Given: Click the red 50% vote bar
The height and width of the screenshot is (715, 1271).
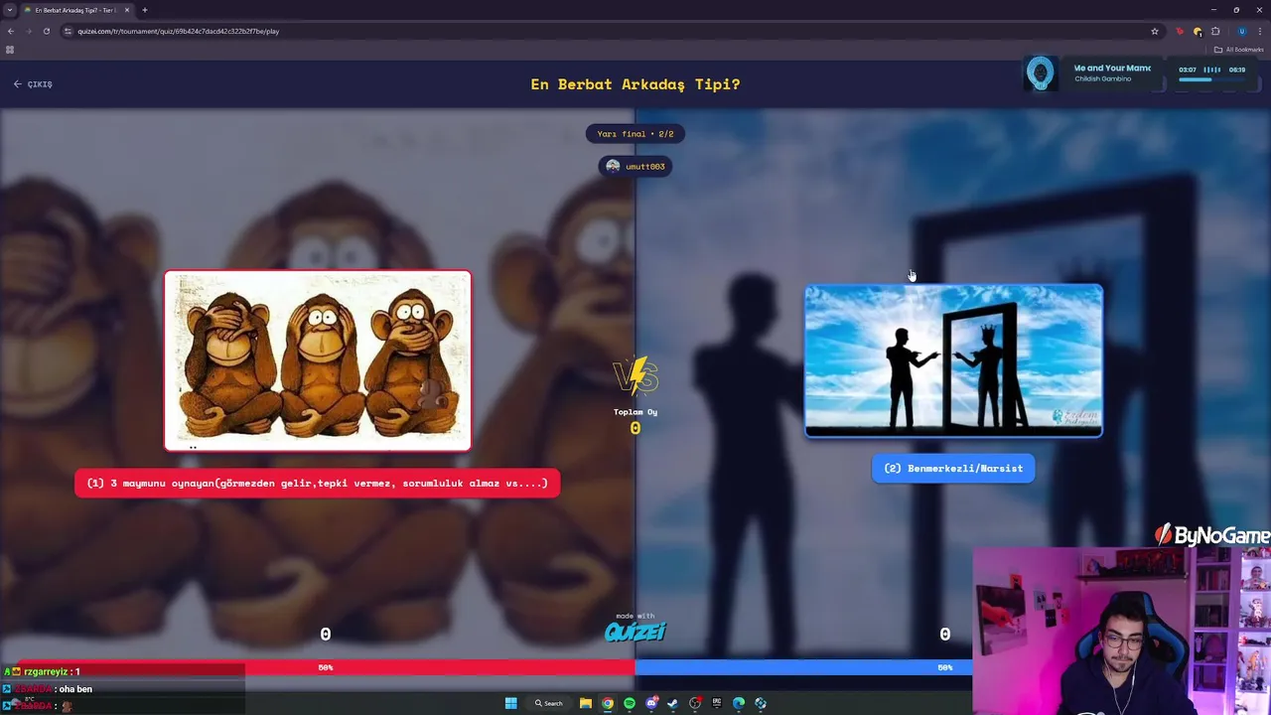Looking at the screenshot, I should [x=326, y=667].
